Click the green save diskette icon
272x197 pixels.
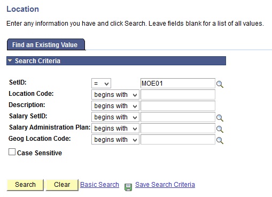pyautogui.click(x=128, y=187)
